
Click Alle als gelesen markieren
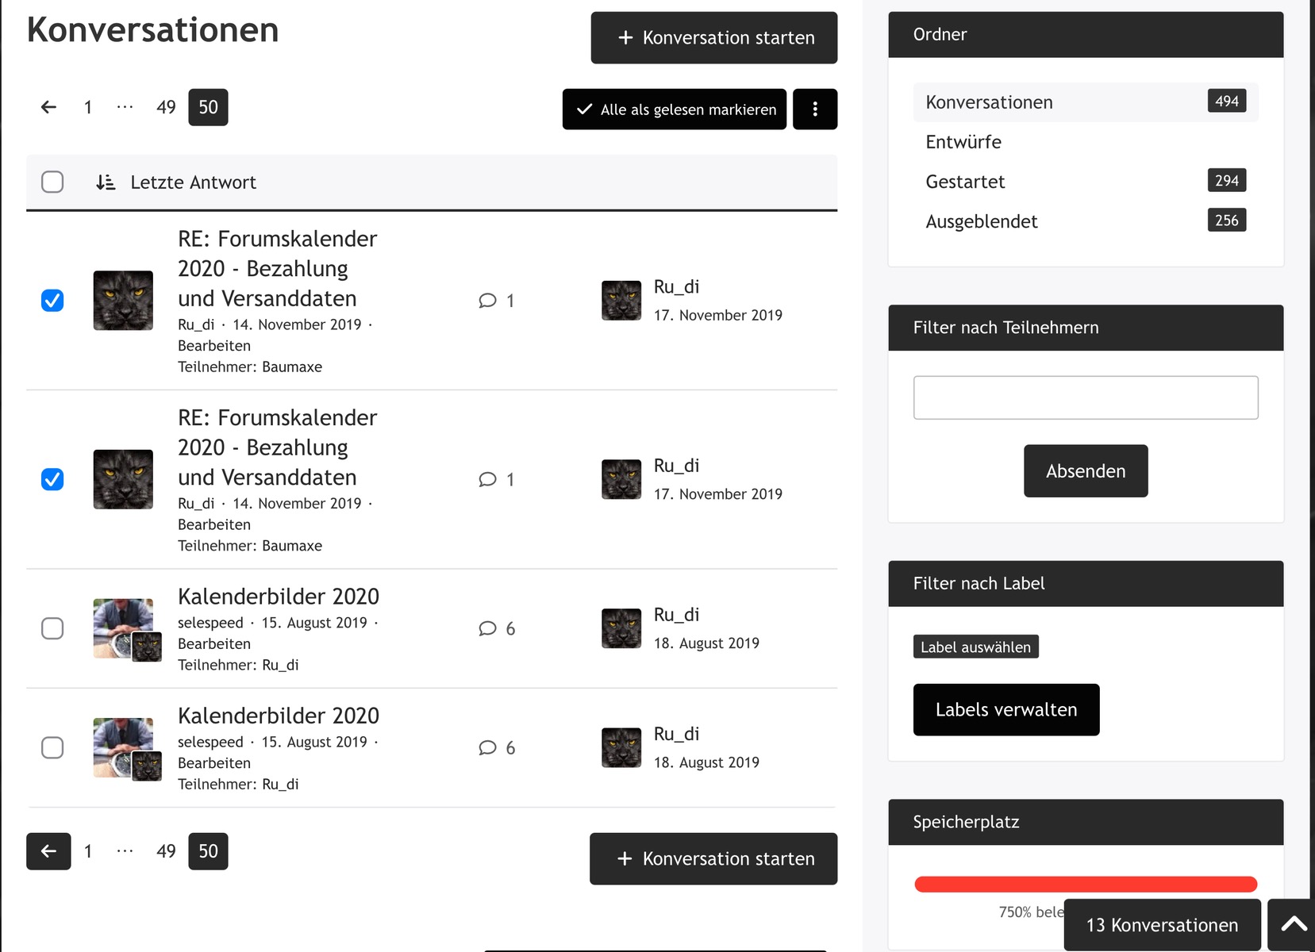(675, 109)
